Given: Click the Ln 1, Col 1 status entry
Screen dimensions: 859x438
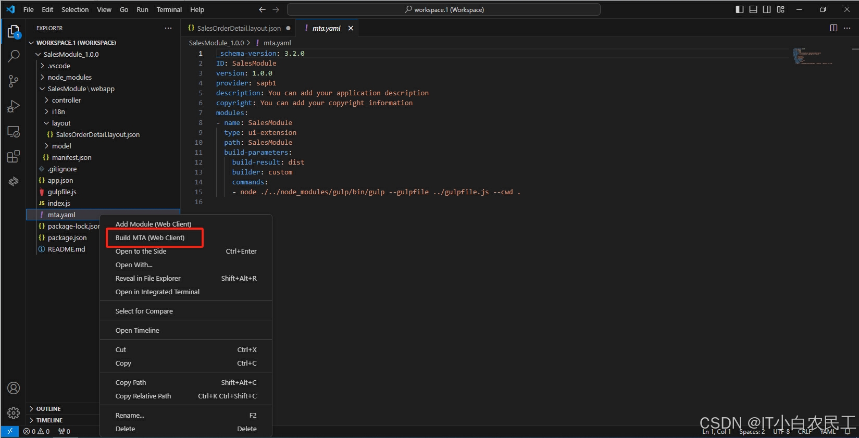Looking at the screenshot, I should (716, 431).
